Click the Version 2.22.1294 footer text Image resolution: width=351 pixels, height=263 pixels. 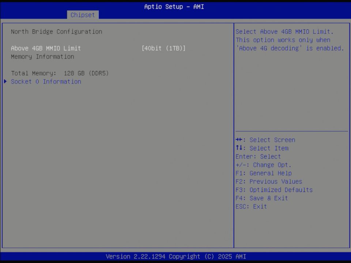coord(175,256)
